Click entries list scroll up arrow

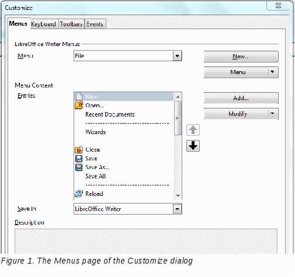[178, 97]
